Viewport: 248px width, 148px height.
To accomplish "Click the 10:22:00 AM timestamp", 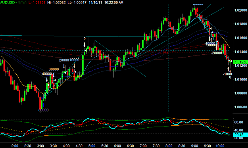I will 114,2.
